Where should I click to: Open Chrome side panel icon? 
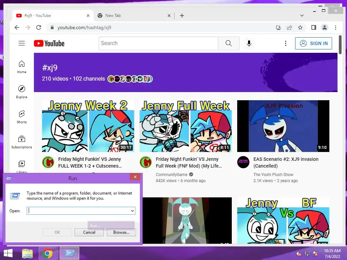coord(313,27)
